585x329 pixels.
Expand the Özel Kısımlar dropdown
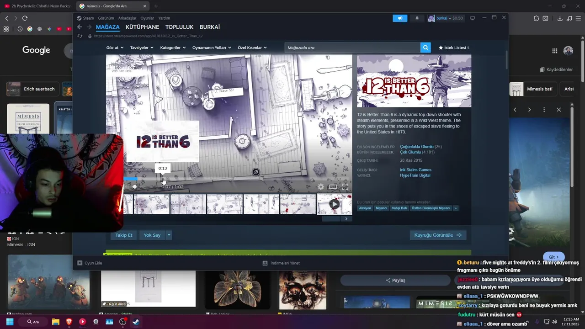pyautogui.click(x=252, y=48)
